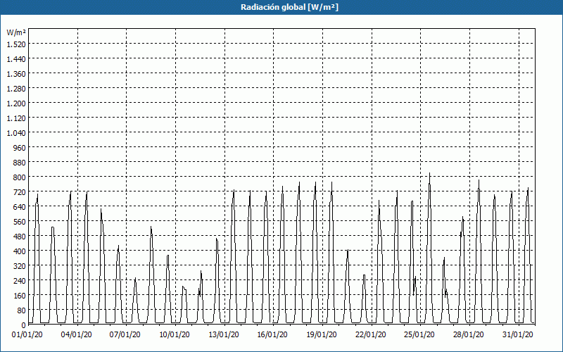Image resolution: width=563 pixels, height=352 pixels.
Task: Click the 0 y-axis label
Action: click(x=24, y=325)
